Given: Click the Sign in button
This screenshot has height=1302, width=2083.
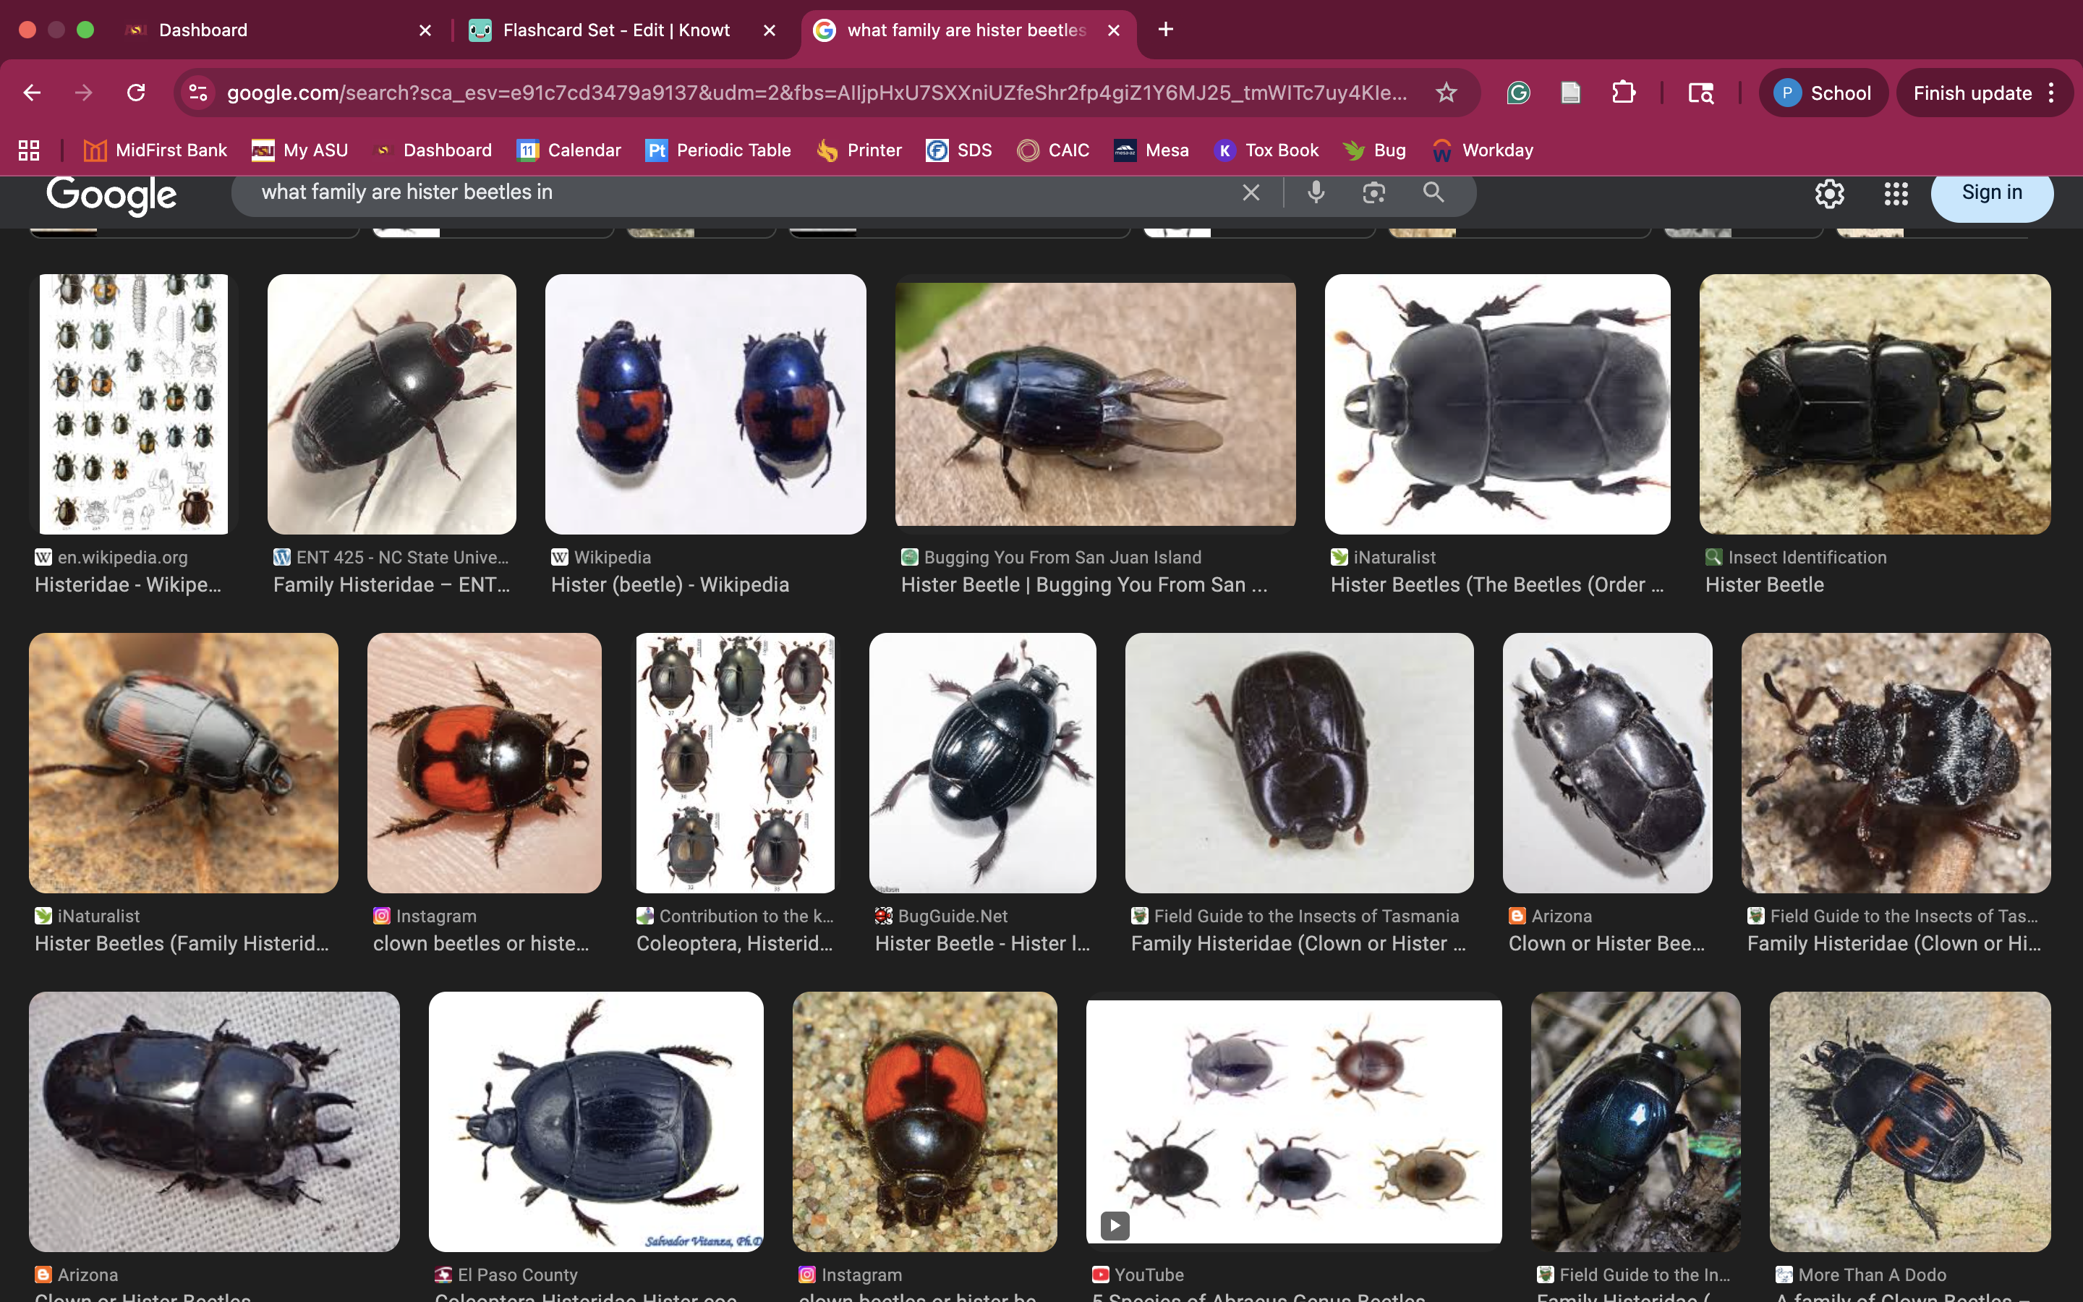Looking at the screenshot, I should (x=1991, y=192).
